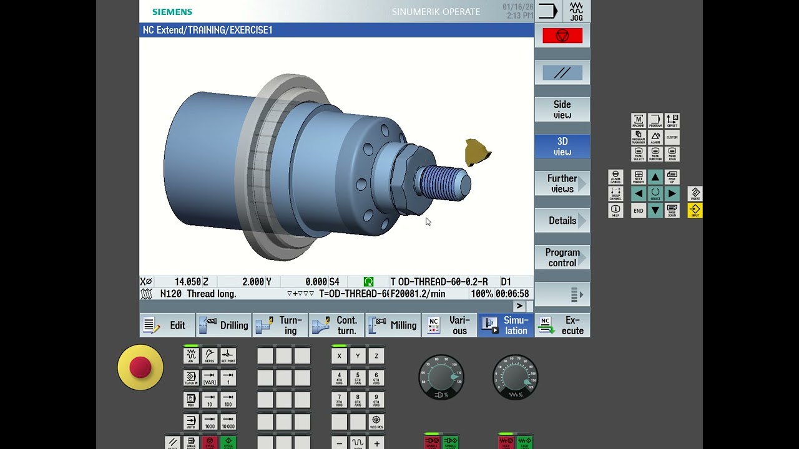This screenshot has height=449, width=799.
Task: Click the RAPID traverse key
Action: tap(358, 443)
